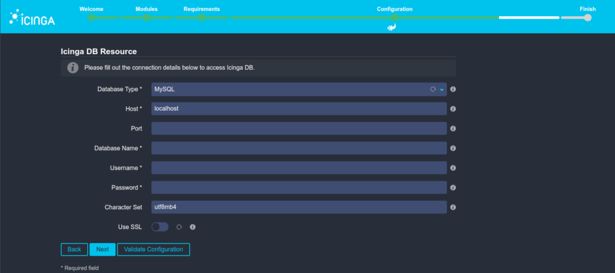
Task: Focus the Character Set input field
Action: click(299, 207)
